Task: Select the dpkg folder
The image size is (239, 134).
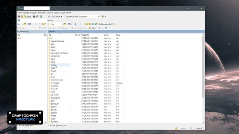Action: coord(53,68)
